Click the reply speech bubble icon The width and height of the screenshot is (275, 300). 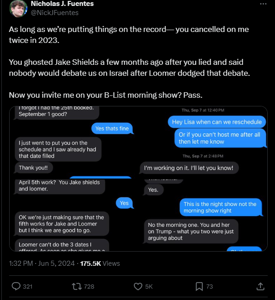tap(16, 286)
